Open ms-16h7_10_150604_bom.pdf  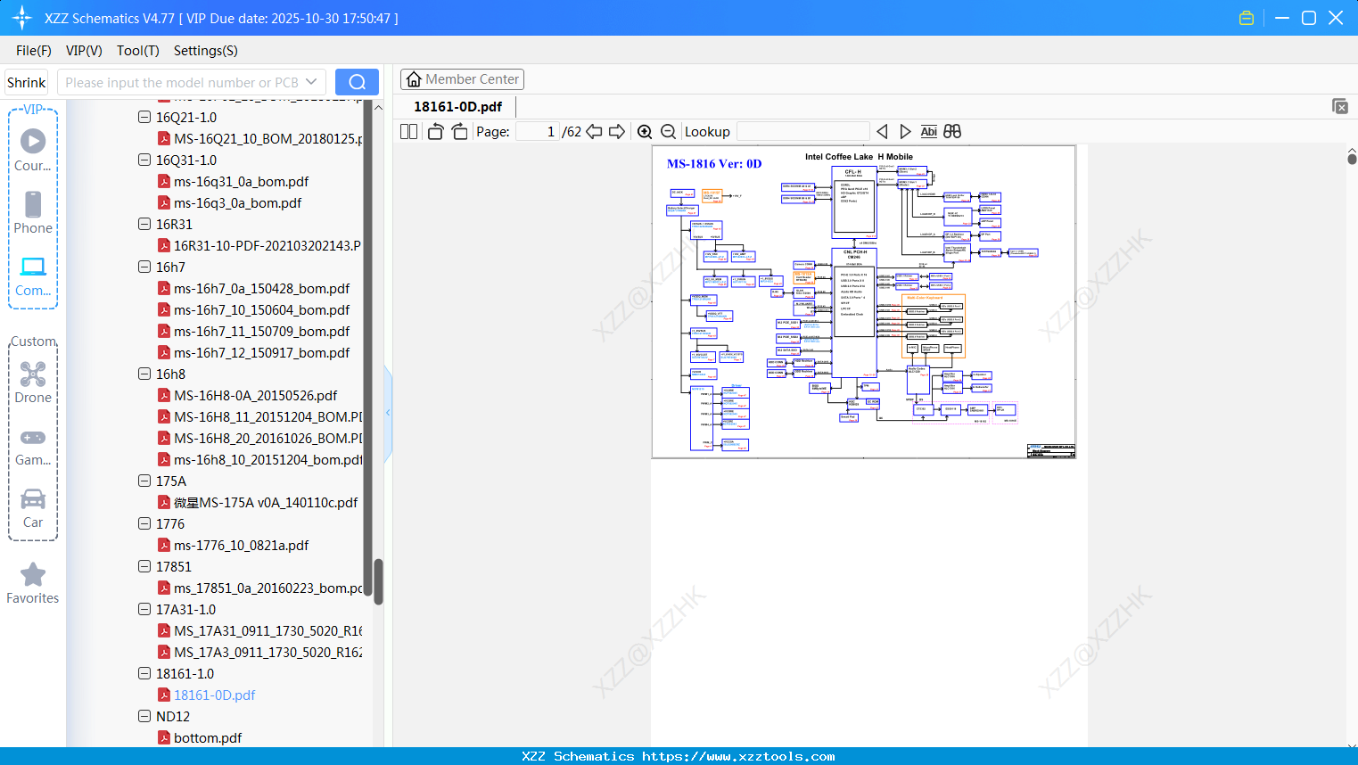pos(262,309)
